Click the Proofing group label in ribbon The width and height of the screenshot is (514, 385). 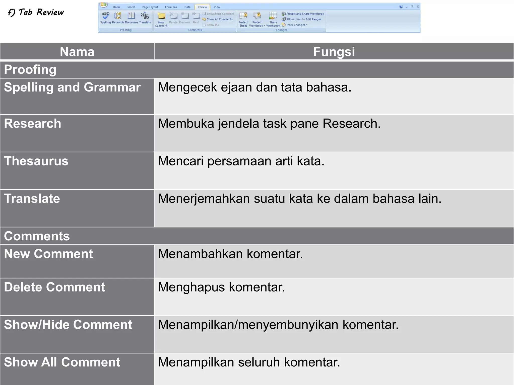(x=126, y=30)
